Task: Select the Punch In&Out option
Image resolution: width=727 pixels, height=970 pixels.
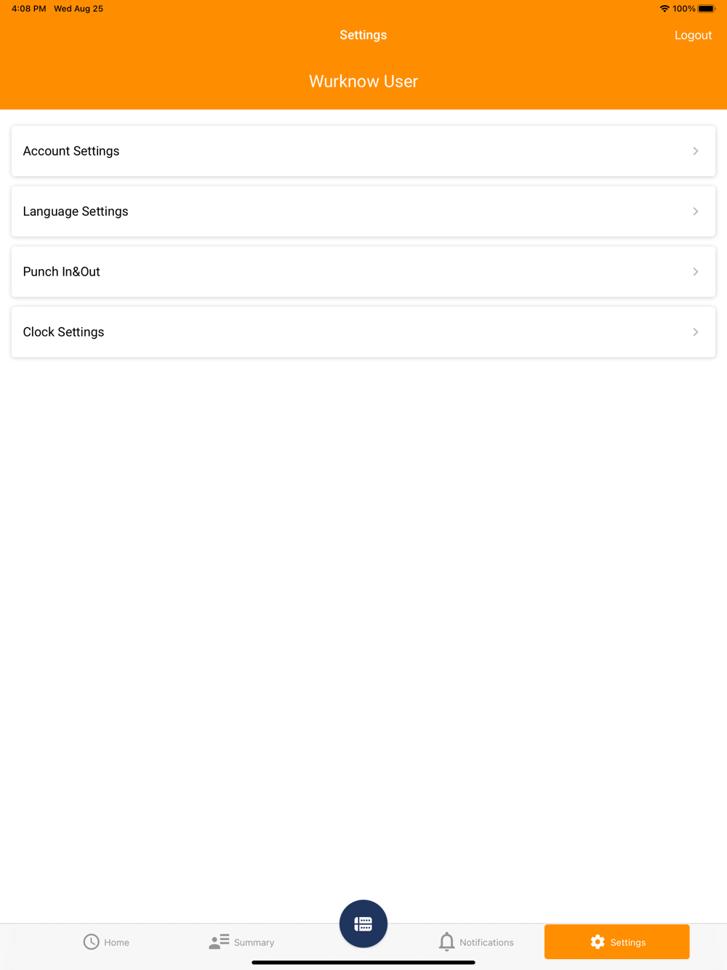Action: click(x=363, y=272)
